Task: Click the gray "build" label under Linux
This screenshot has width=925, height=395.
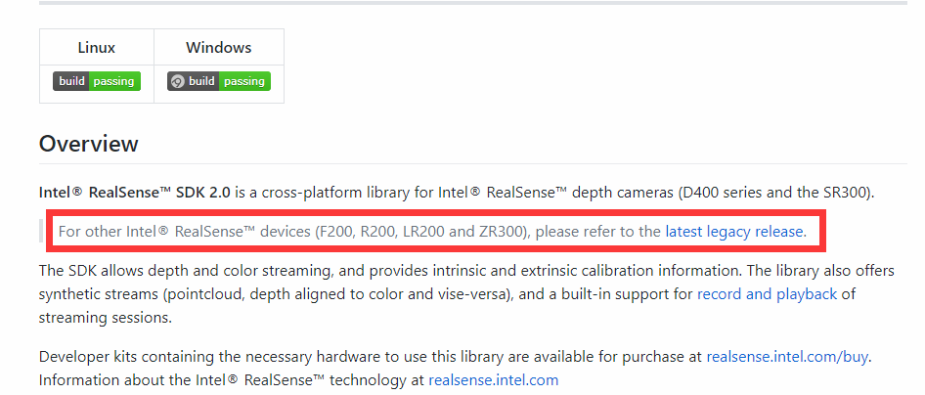Action: pos(71,81)
